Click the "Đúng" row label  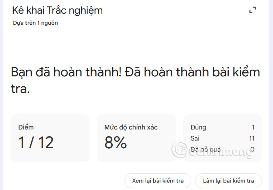198,127
